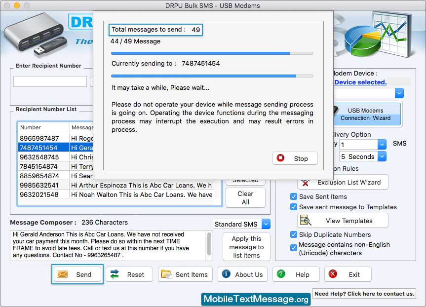The image size is (426, 307).
Task: Select row with number 7845154874
Action: click(56, 166)
